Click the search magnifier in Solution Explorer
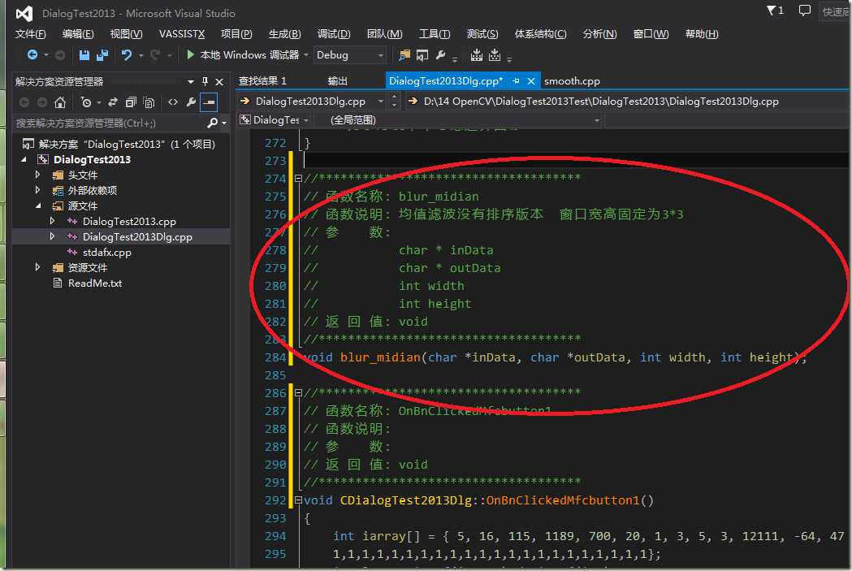The image size is (852, 571). click(x=213, y=123)
